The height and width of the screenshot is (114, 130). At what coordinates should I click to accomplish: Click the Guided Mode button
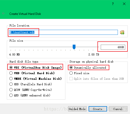coord(77,109)
